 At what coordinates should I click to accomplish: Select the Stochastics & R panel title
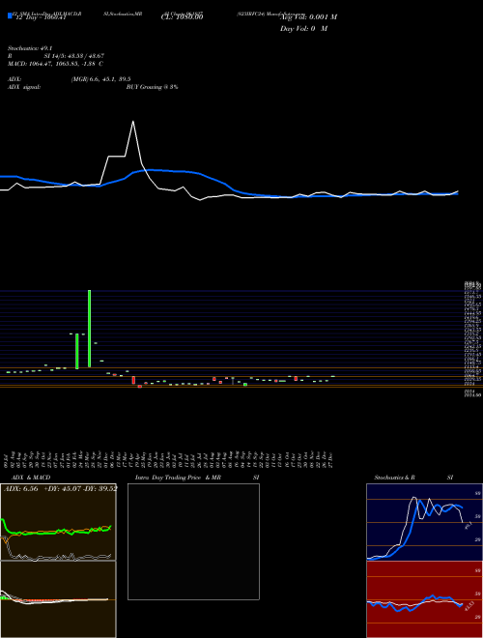click(395, 478)
